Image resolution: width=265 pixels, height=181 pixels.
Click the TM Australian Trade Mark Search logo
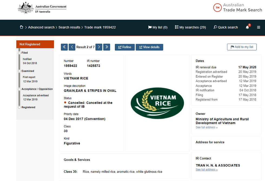(237, 8)
